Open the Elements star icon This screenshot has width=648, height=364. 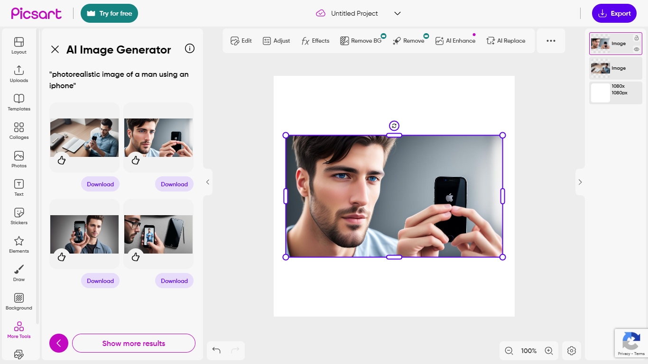point(19,245)
